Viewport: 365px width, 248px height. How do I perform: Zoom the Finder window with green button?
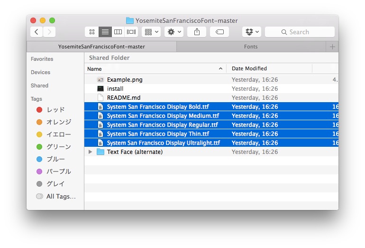(x=52, y=20)
